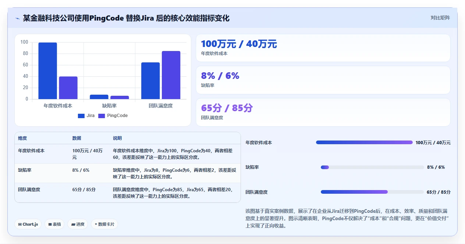Click the 说明 column header
The width and height of the screenshot is (465, 244).
(117, 138)
